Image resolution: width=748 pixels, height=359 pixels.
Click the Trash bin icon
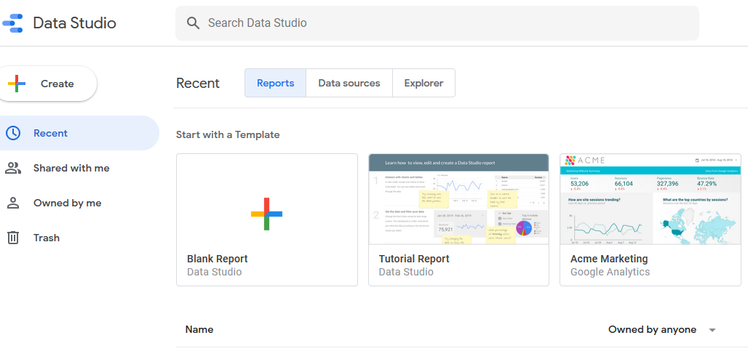(13, 238)
